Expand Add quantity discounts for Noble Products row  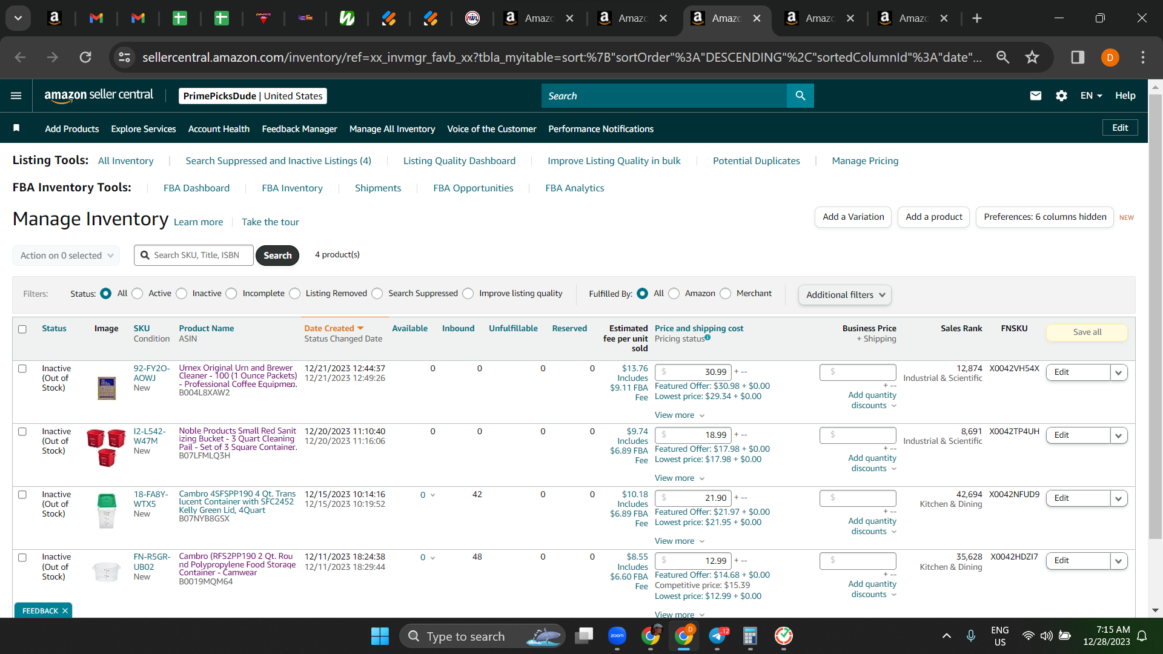coord(872,463)
